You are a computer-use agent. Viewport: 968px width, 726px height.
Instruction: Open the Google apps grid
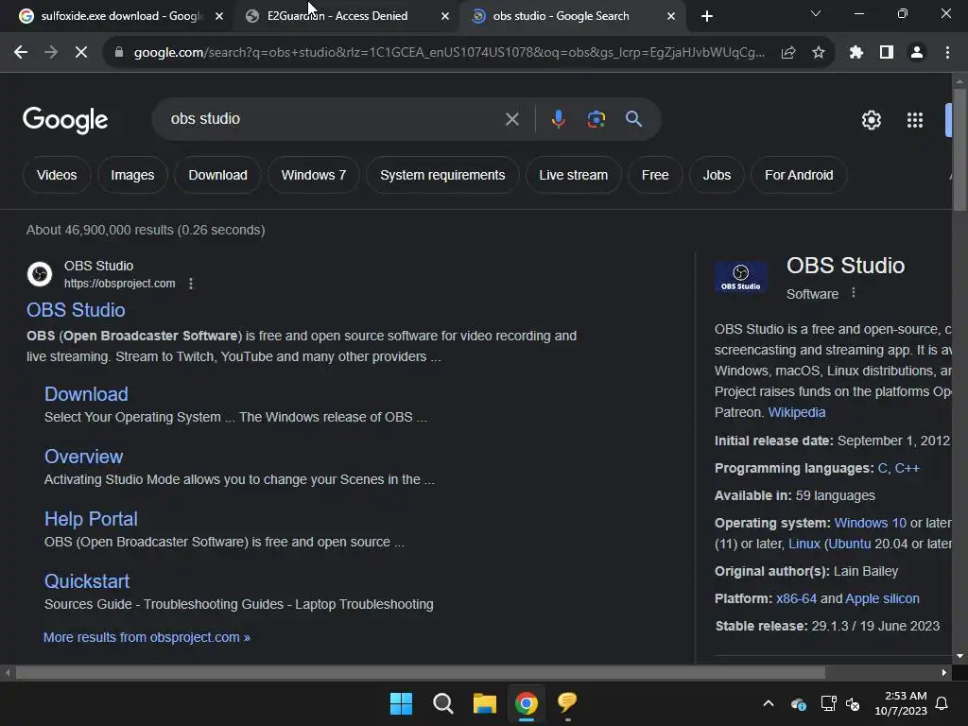point(915,120)
